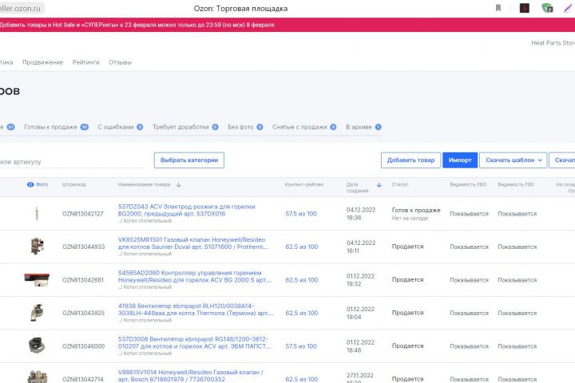Sort by Дата создания arrow

pyautogui.click(x=379, y=185)
